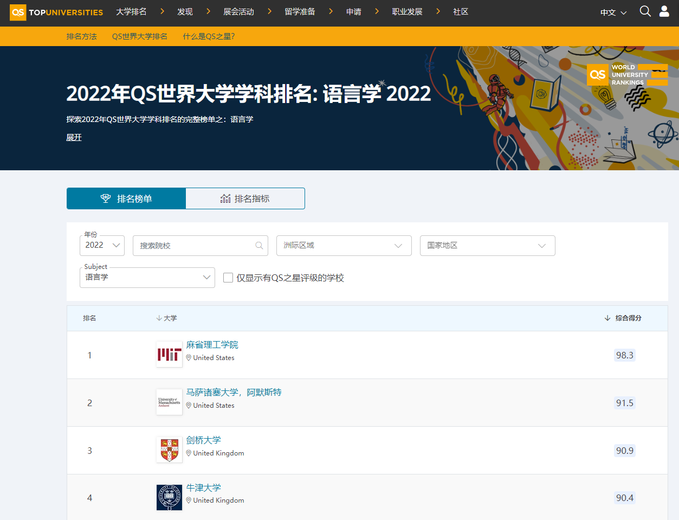The image size is (679, 520).
Task: Open the user account profile icon
Action: pyautogui.click(x=664, y=11)
